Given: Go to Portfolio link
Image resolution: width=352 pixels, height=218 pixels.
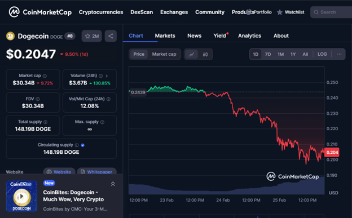Looking at the screenshot, I should coord(262,12).
